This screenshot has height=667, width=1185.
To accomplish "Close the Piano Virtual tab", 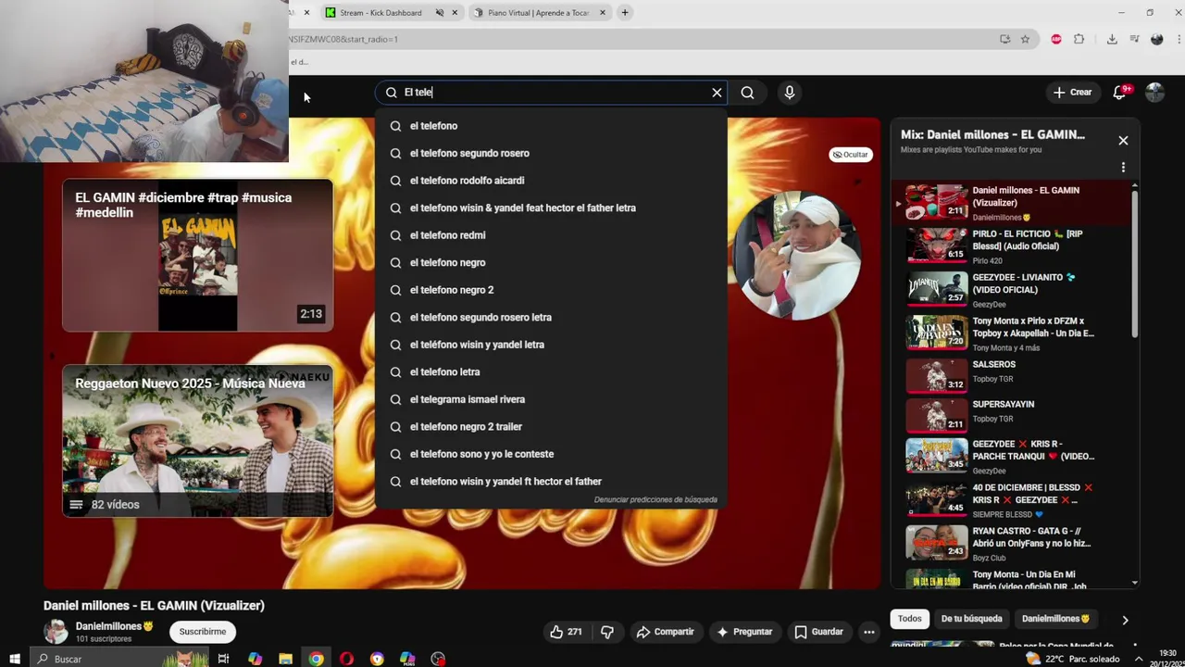I will point(603,13).
